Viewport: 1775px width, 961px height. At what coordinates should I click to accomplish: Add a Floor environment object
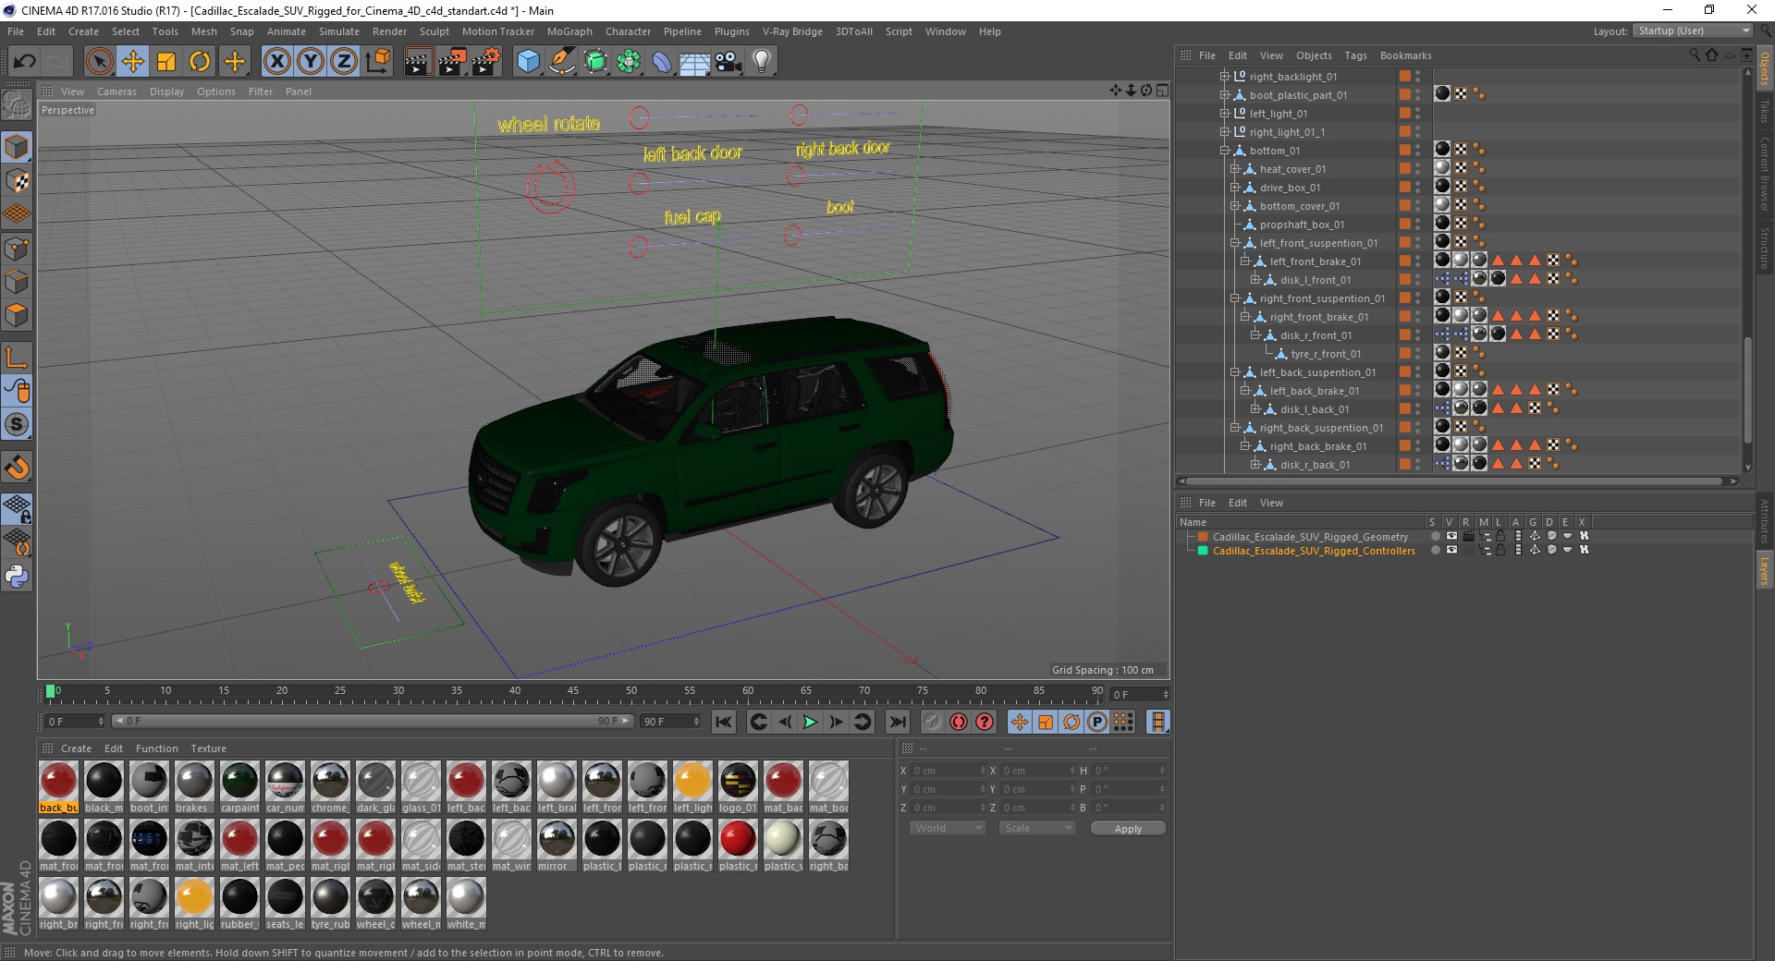695,62
